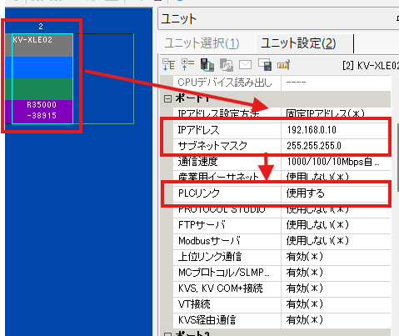Click the IPアドレス row label

click(198, 130)
